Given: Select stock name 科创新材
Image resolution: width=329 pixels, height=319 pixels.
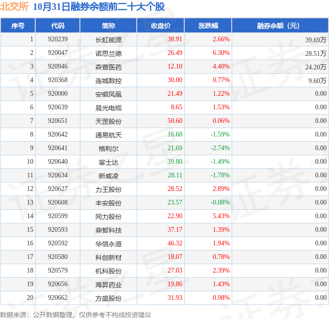Looking at the screenshot, I should click(109, 258).
